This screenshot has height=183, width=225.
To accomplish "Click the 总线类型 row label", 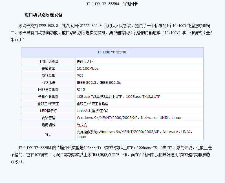I will click(48, 76).
